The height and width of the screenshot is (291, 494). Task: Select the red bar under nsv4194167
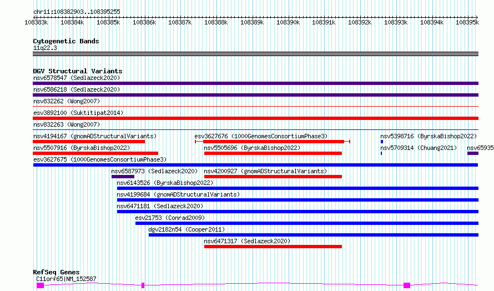(x=89, y=142)
